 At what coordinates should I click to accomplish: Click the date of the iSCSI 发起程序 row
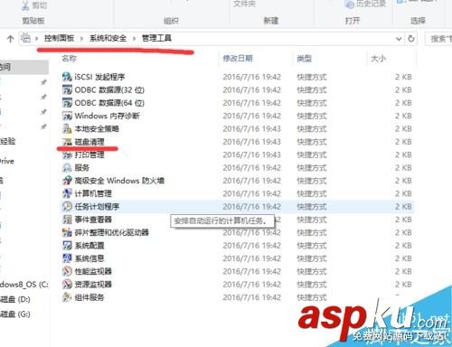[251, 77]
